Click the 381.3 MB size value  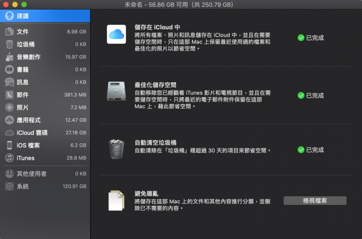tap(75, 95)
